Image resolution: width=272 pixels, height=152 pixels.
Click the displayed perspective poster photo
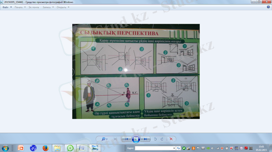click(x=136, y=71)
